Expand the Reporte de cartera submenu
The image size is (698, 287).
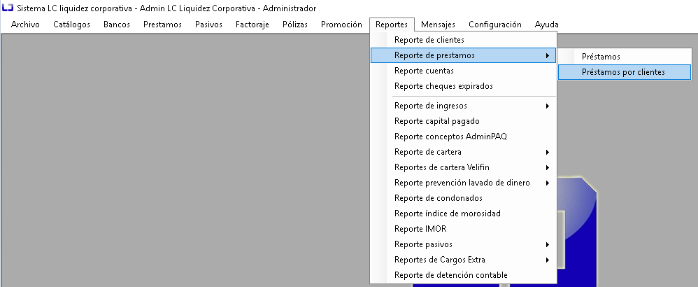(x=464, y=152)
